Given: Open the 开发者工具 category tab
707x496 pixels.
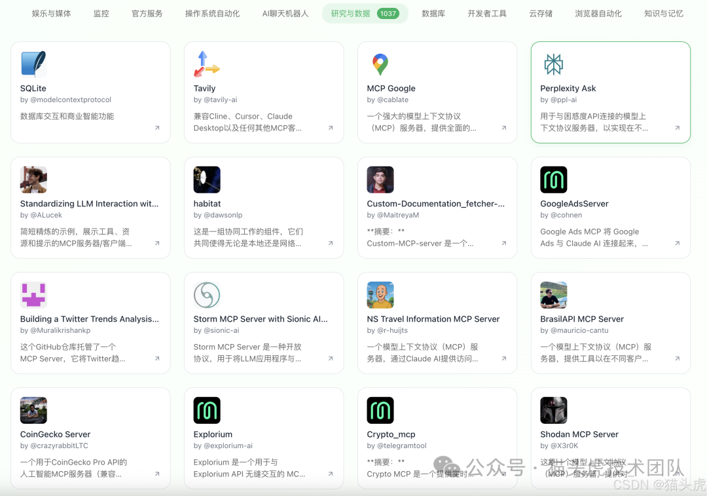Looking at the screenshot, I should point(487,14).
